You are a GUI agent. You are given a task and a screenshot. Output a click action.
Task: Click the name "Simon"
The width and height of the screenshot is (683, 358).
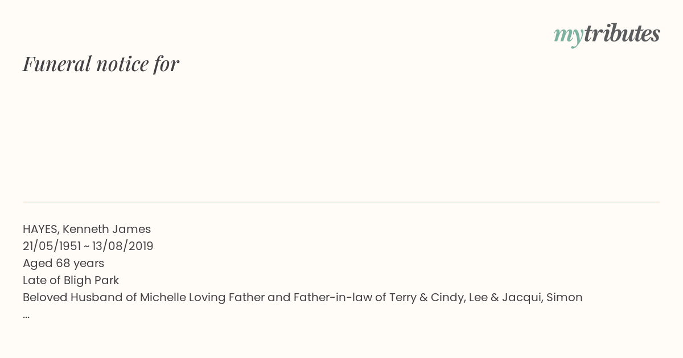click(564, 297)
